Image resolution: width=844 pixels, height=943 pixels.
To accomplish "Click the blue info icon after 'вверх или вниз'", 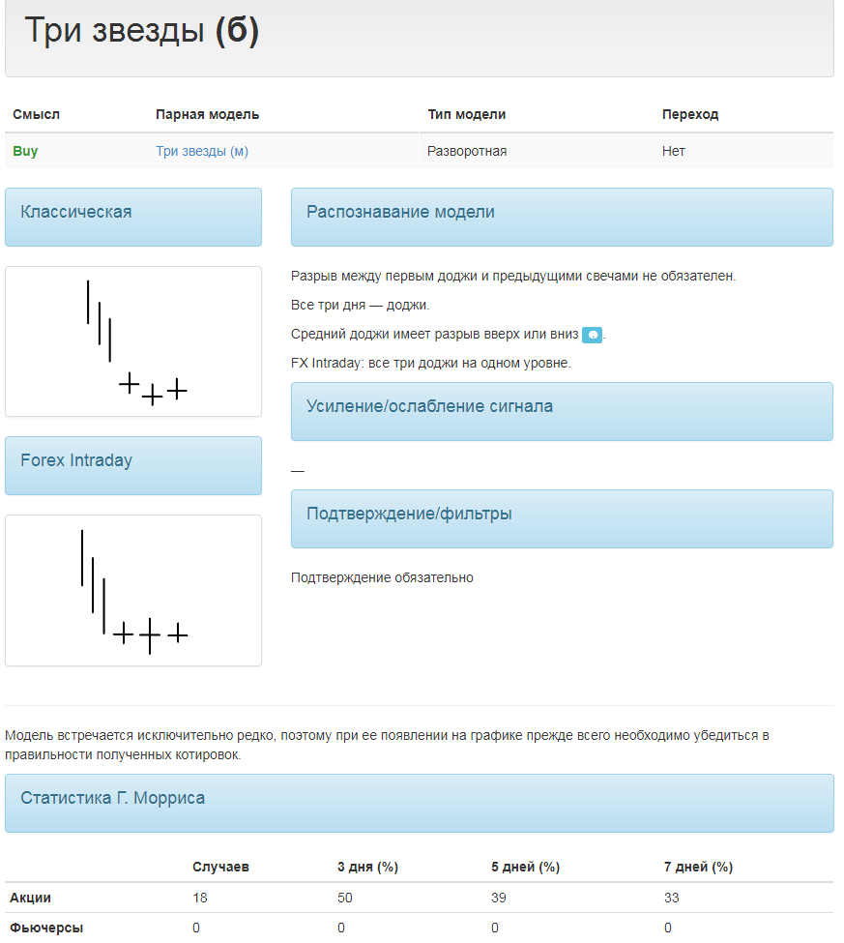I will click(592, 335).
